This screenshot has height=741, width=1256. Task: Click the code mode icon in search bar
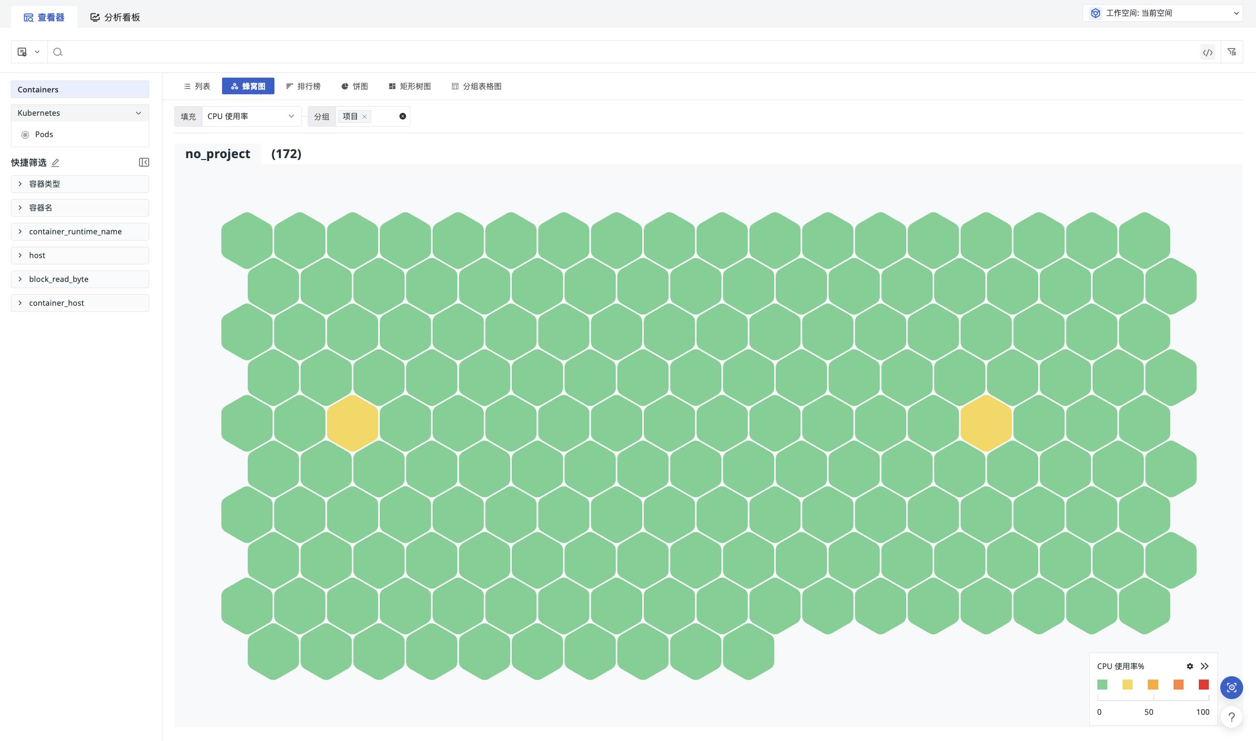(1207, 52)
